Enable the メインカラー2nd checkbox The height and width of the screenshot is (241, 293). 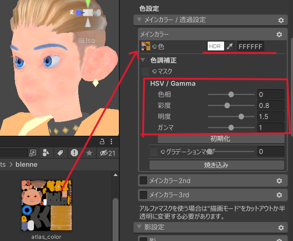pos(143,180)
